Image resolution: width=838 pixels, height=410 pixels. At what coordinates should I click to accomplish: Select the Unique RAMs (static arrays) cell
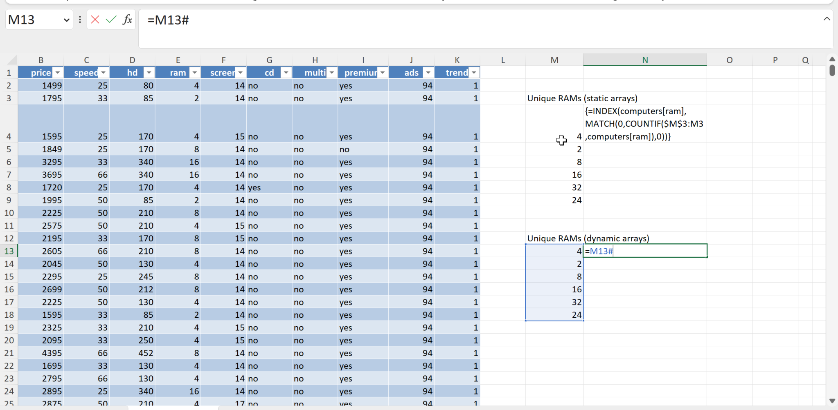(x=554, y=98)
